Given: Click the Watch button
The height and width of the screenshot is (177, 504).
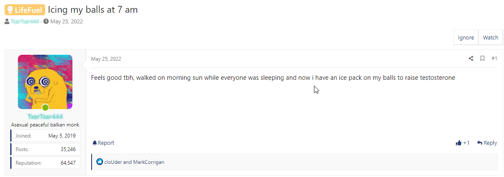Looking at the screenshot, I should [x=490, y=37].
